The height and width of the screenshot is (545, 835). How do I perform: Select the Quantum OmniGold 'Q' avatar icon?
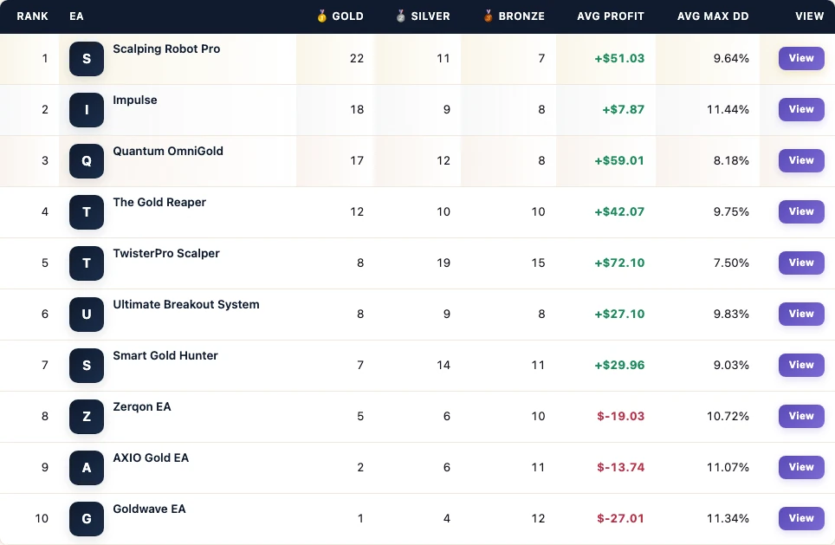click(87, 161)
